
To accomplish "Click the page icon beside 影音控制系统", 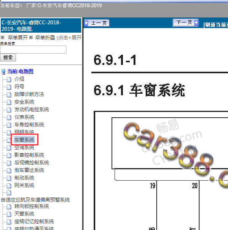I will pos(9,155).
